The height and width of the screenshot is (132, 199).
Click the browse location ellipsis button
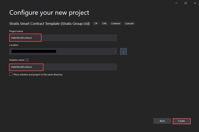[123, 52]
